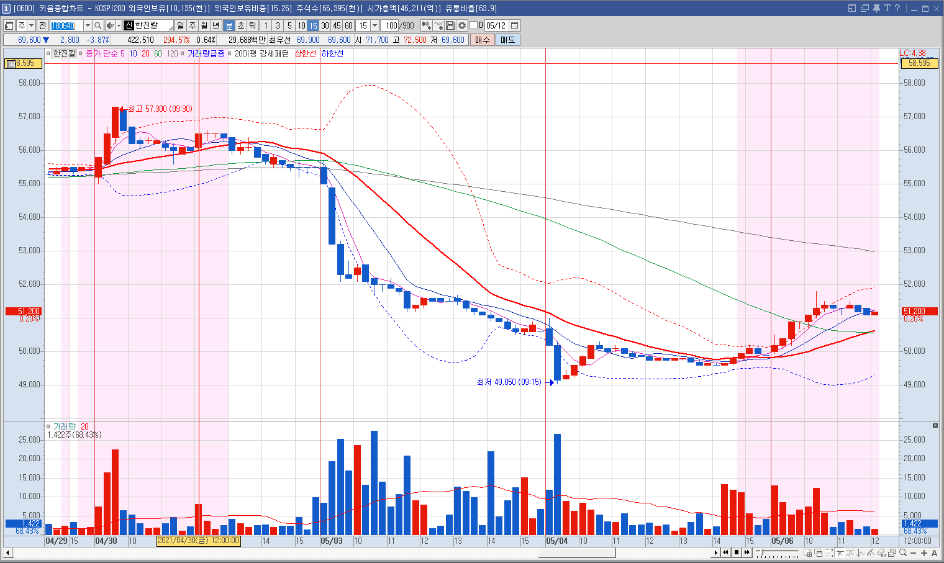The height and width of the screenshot is (563, 944).
Task: Select the 30-minute interval tab
Action: pyautogui.click(x=325, y=25)
